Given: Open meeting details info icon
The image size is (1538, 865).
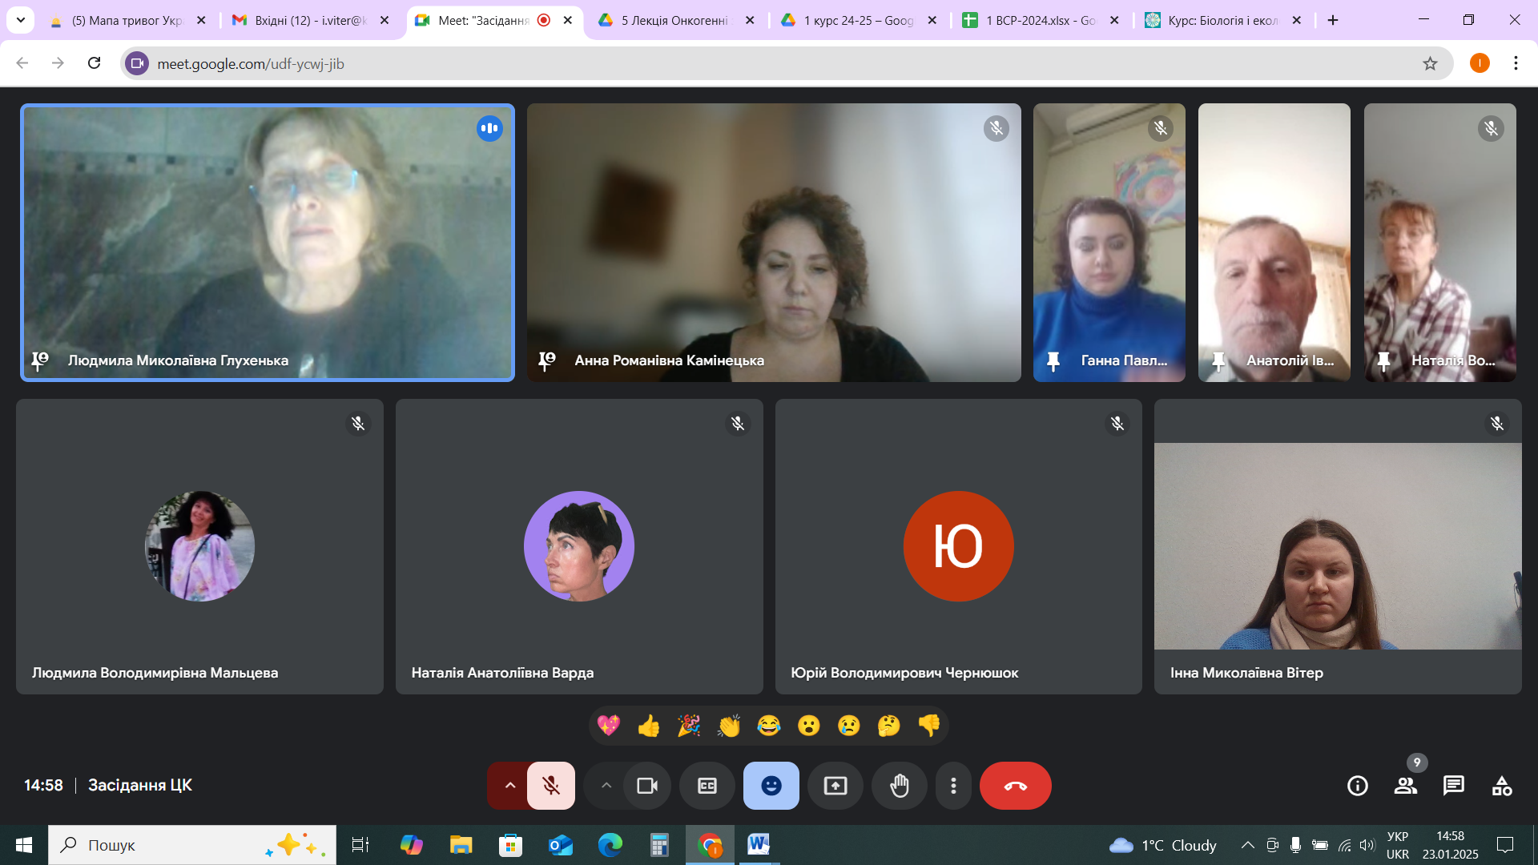Looking at the screenshot, I should [1357, 786].
